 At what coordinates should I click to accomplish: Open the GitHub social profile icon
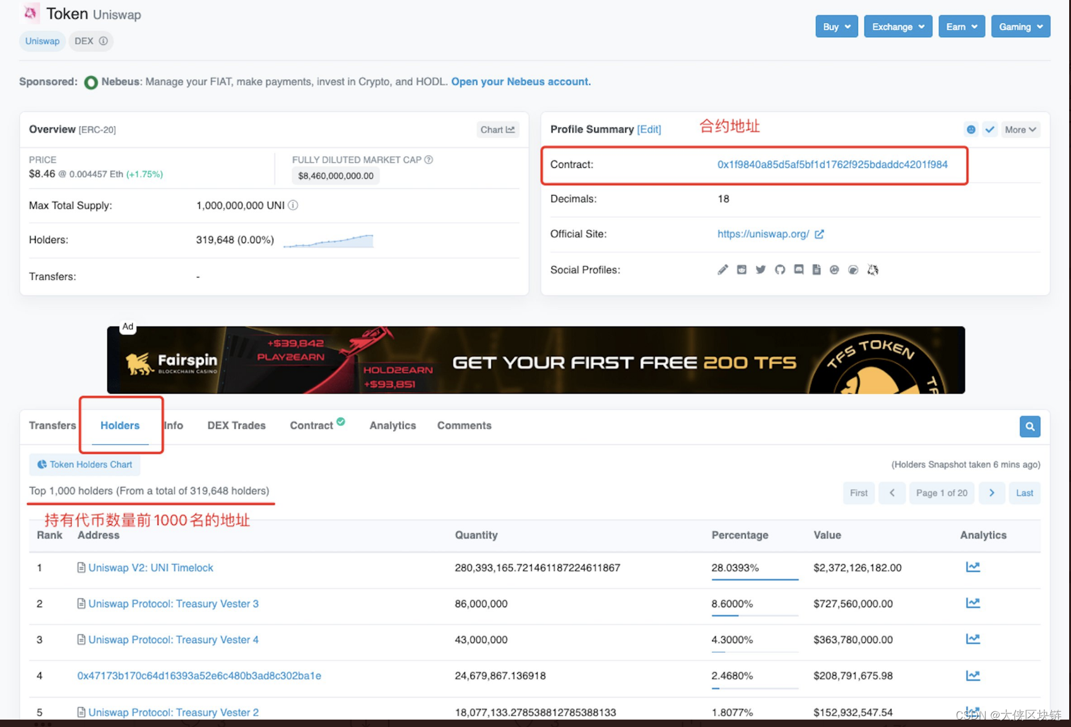pos(779,270)
